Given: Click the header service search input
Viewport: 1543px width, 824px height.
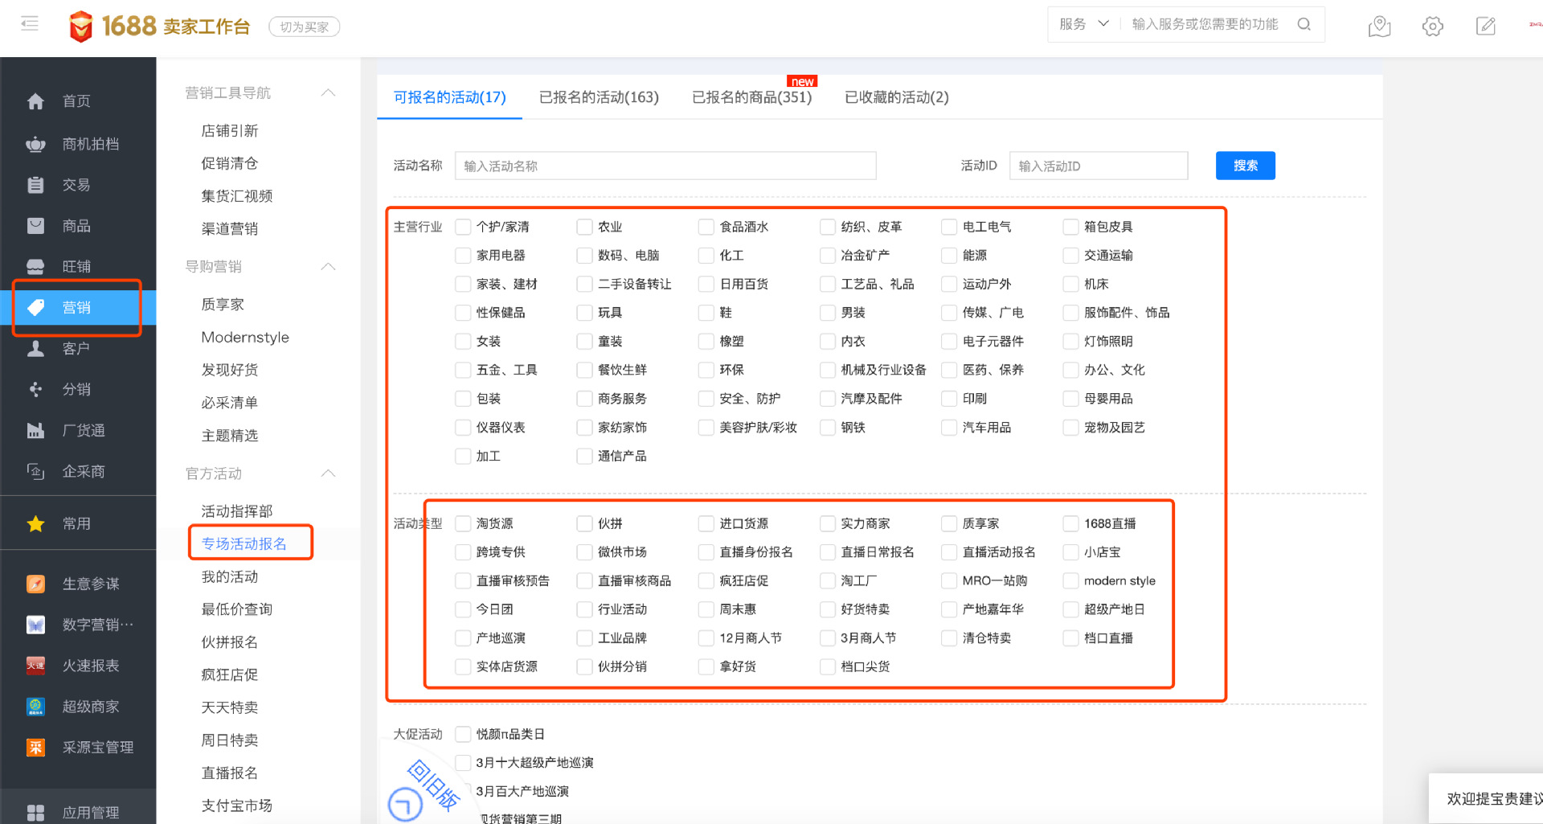Looking at the screenshot, I should pos(1205,24).
